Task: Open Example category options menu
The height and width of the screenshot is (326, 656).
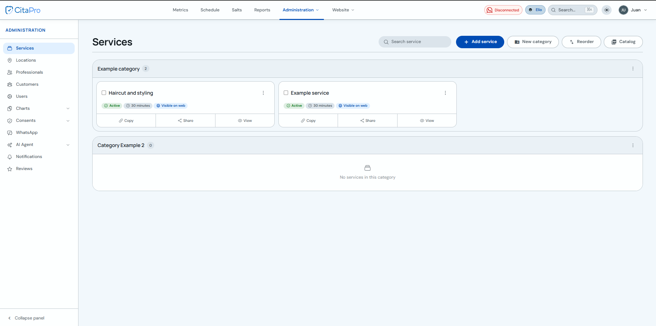Action: point(633,69)
